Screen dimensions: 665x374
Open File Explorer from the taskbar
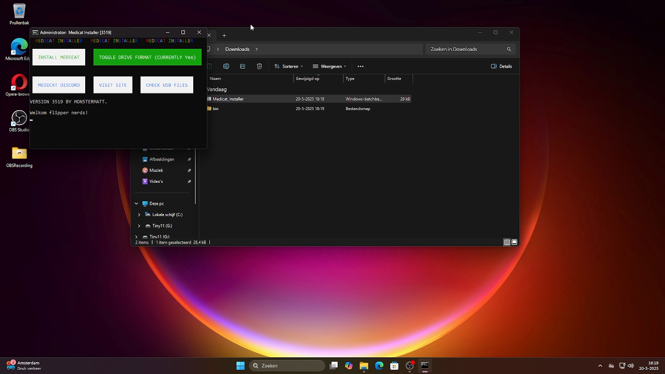364,366
